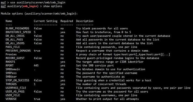The width and height of the screenshot is (193, 102).
Task: Click the 'use auxiliary/scanner/smb/smb_login' command line
Action: (38, 2)
